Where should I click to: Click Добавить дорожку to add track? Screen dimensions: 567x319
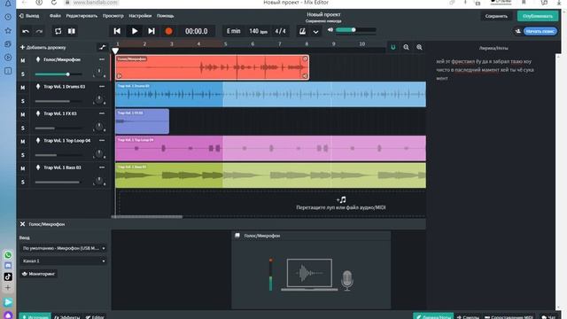pyautogui.click(x=43, y=47)
